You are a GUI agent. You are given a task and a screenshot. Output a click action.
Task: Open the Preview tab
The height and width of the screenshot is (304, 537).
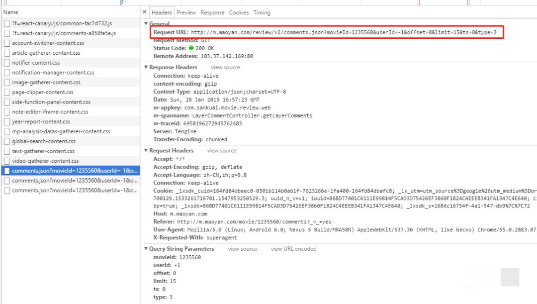186,12
